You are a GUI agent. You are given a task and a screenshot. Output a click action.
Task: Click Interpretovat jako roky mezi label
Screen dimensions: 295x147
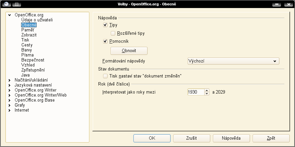(129, 92)
